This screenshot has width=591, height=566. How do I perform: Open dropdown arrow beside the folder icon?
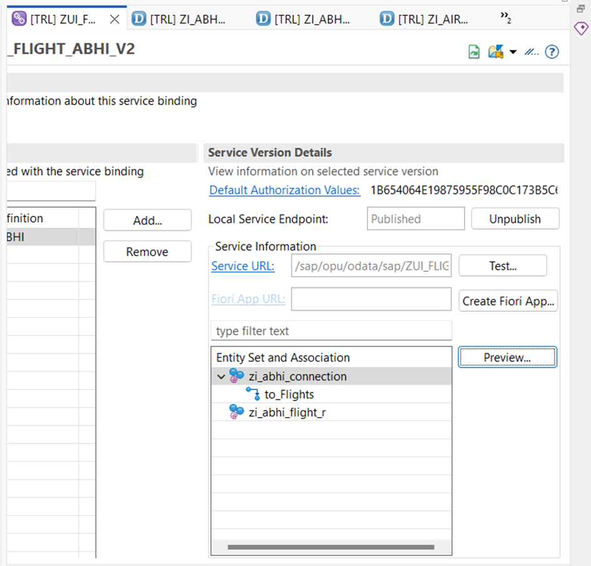click(x=513, y=52)
